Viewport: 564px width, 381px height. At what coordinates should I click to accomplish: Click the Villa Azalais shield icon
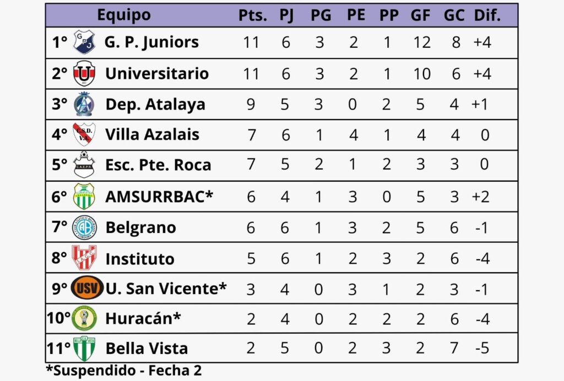pyautogui.click(x=84, y=134)
